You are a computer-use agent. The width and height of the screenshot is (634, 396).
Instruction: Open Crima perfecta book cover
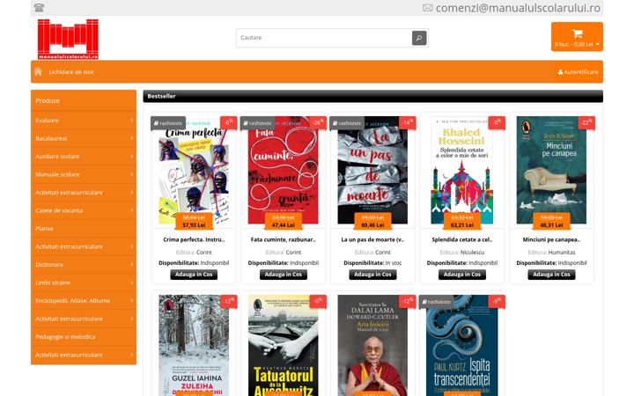coord(194,170)
